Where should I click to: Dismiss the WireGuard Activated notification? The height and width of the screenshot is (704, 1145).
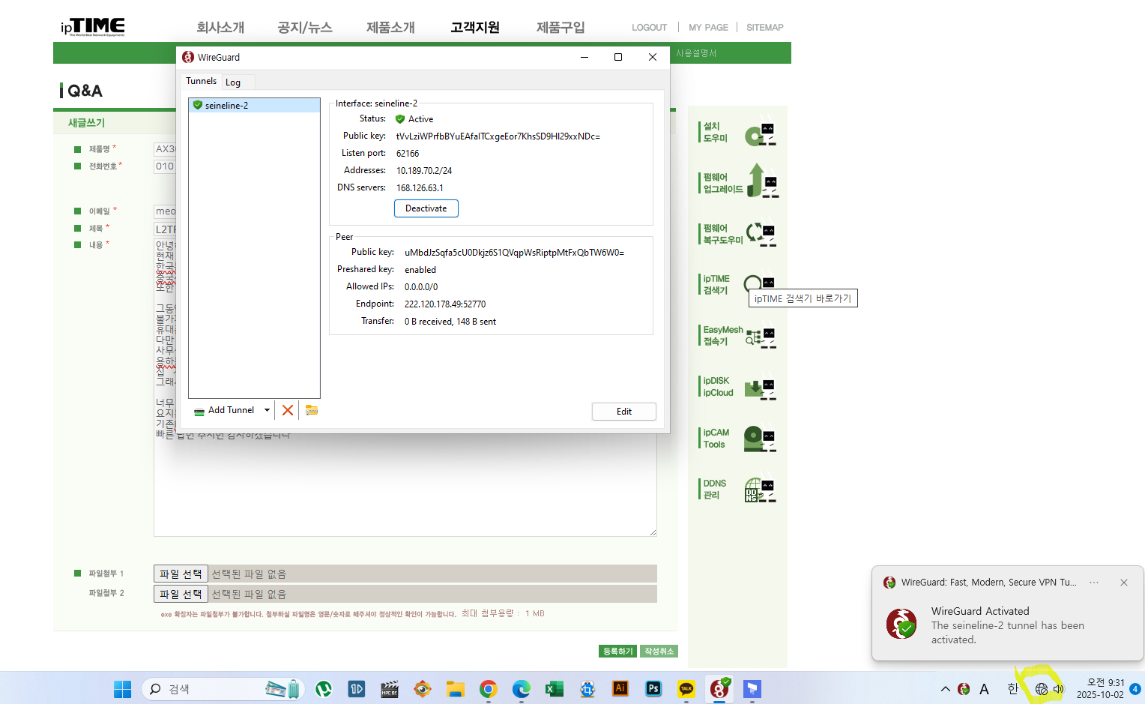pyautogui.click(x=1124, y=583)
